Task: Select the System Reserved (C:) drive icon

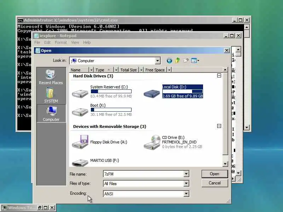Action: pos(80,94)
